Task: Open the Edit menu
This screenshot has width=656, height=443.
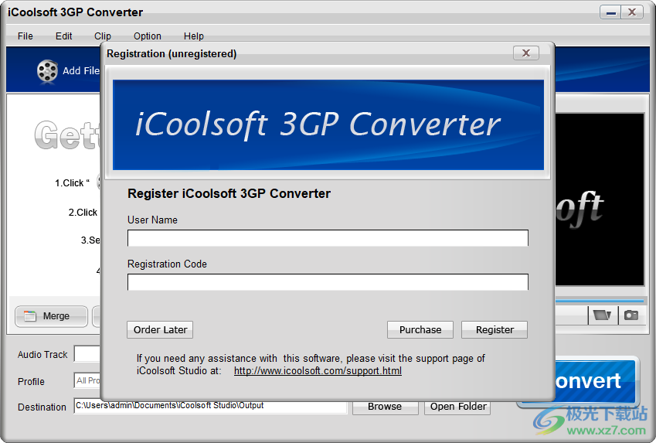Action: [63, 36]
